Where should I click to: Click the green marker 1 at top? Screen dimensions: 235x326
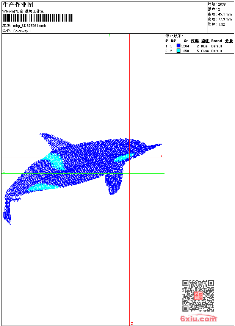click(x=110, y=35)
